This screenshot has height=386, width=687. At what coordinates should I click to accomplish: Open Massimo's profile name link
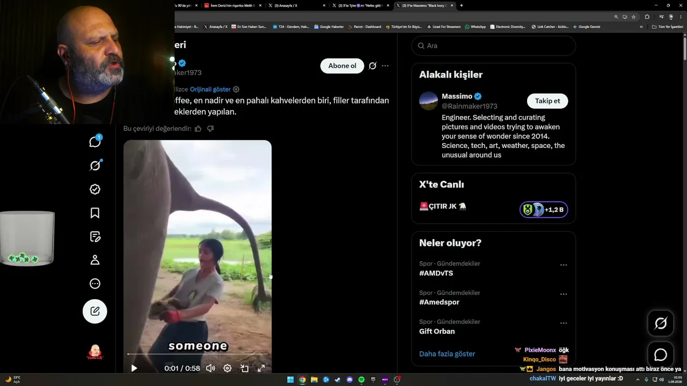point(457,96)
